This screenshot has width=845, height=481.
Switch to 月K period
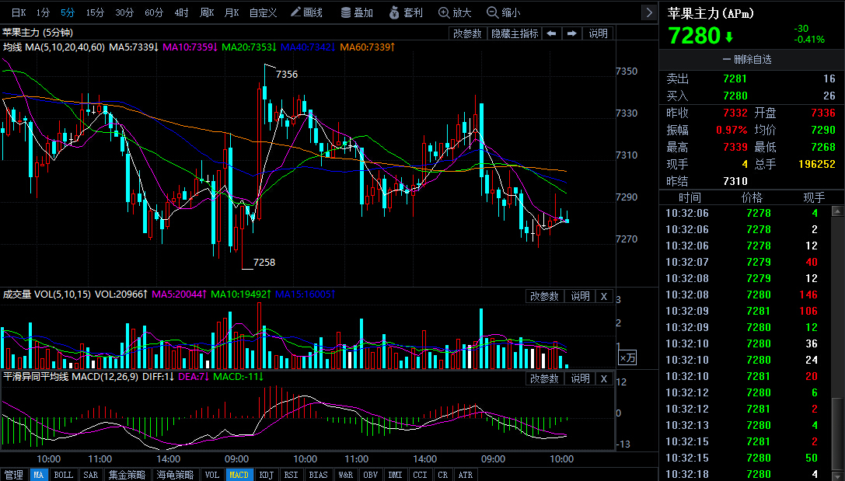[x=232, y=12]
